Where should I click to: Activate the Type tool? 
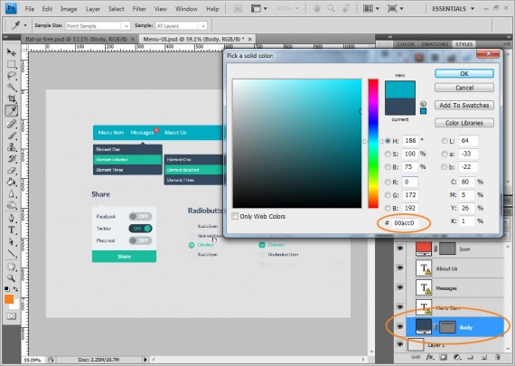click(12, 230)
